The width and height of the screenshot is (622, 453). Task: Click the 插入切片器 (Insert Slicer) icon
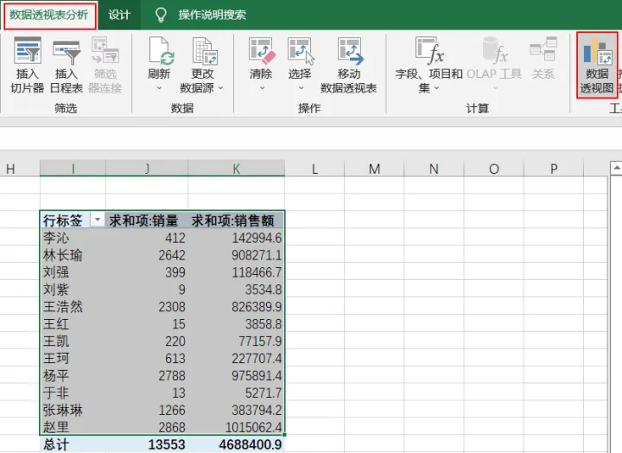[28, 51]
